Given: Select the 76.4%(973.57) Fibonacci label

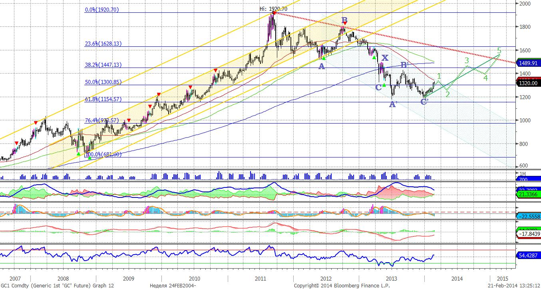Looking at the screenshot, I should (102, 120).
